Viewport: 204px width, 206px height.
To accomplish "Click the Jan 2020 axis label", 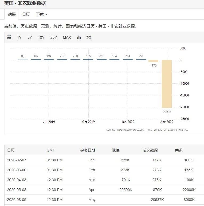I will click(x=128, y=122).
